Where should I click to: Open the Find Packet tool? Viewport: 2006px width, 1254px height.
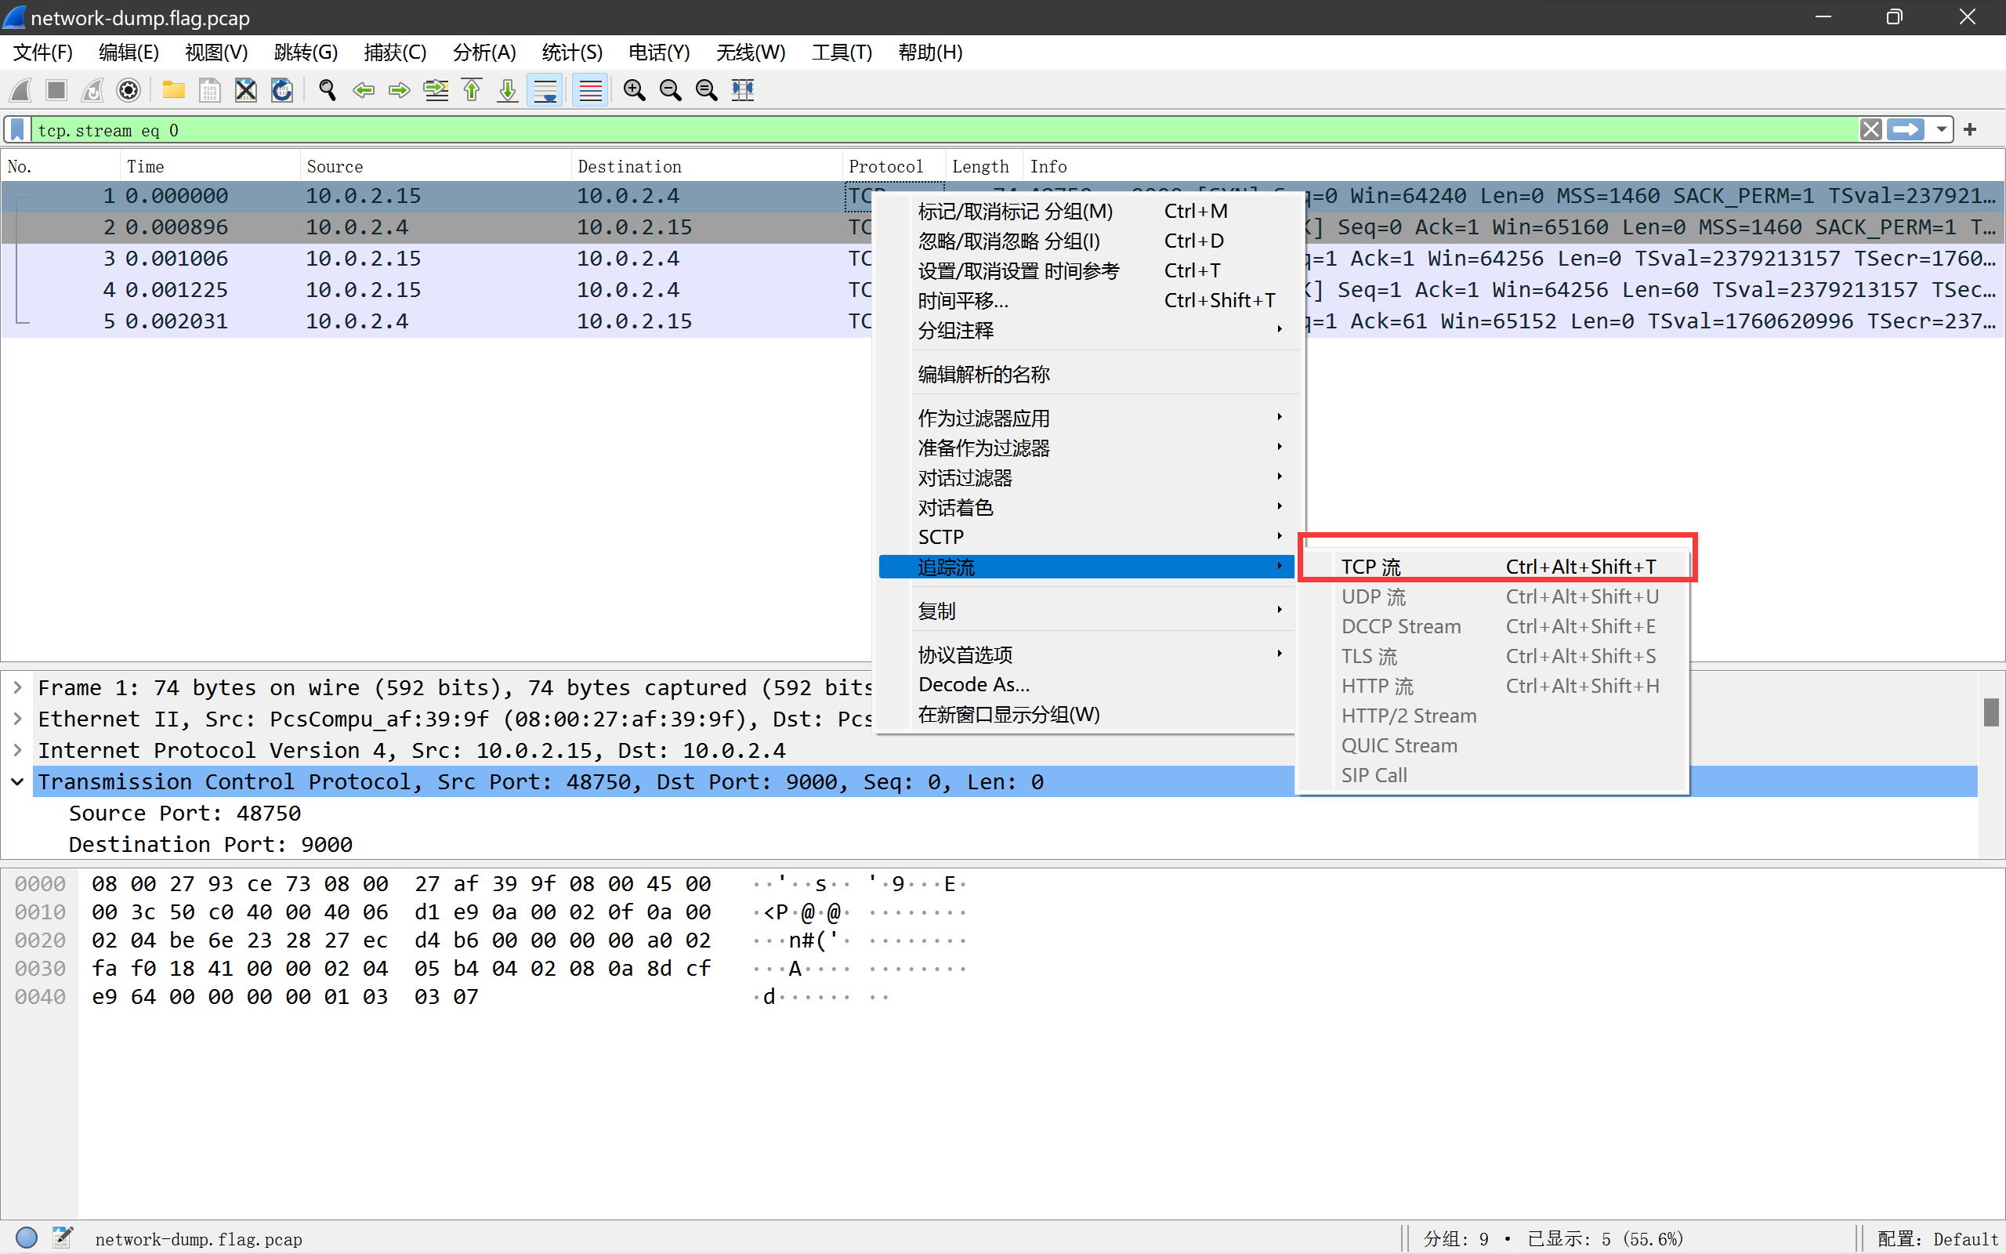pos(327,89)
